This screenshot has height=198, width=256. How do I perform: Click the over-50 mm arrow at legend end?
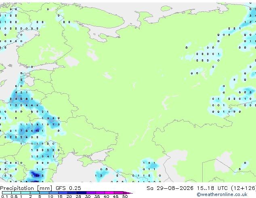click(128, 193)
